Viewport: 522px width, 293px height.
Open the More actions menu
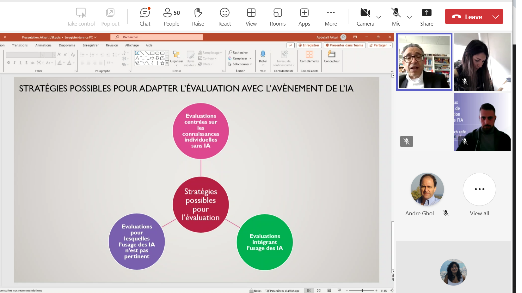[x=331, y=17]
